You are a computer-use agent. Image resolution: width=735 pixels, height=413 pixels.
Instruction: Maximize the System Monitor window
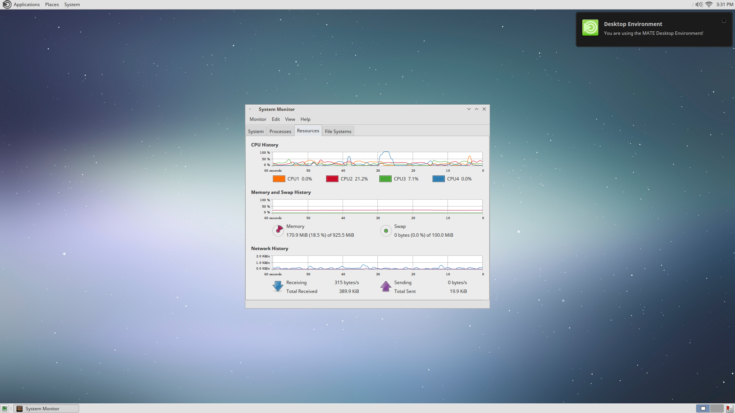click(477, 109)
